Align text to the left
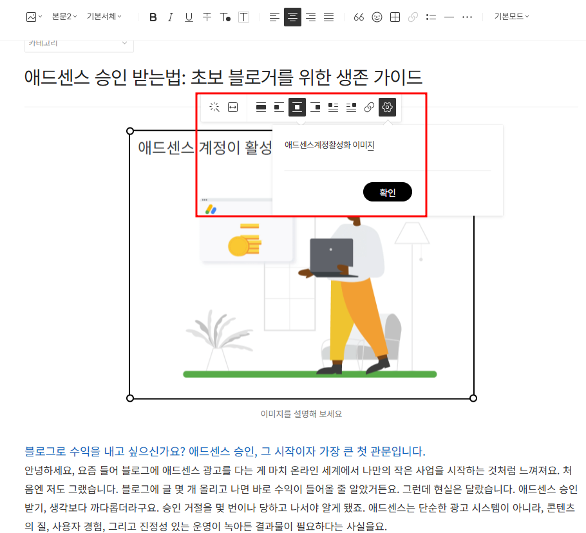Viewport: 586px width, 533px height. click(x=274, y=17)
